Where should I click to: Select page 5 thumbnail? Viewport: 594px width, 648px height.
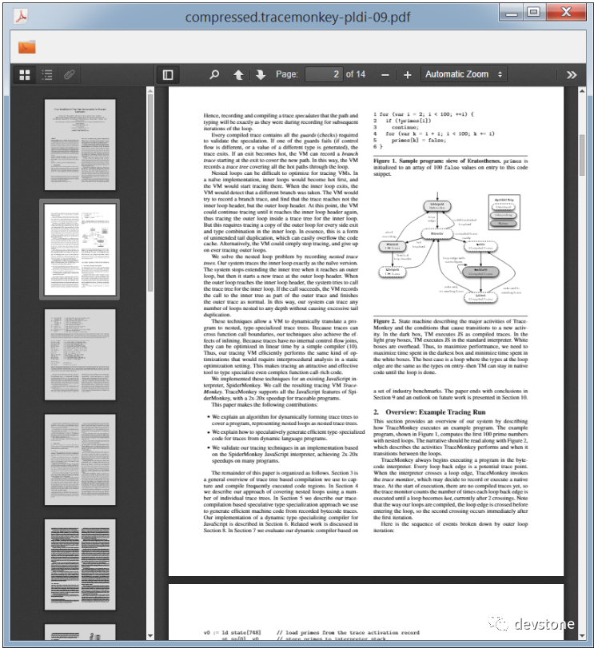tap(80, 565)
